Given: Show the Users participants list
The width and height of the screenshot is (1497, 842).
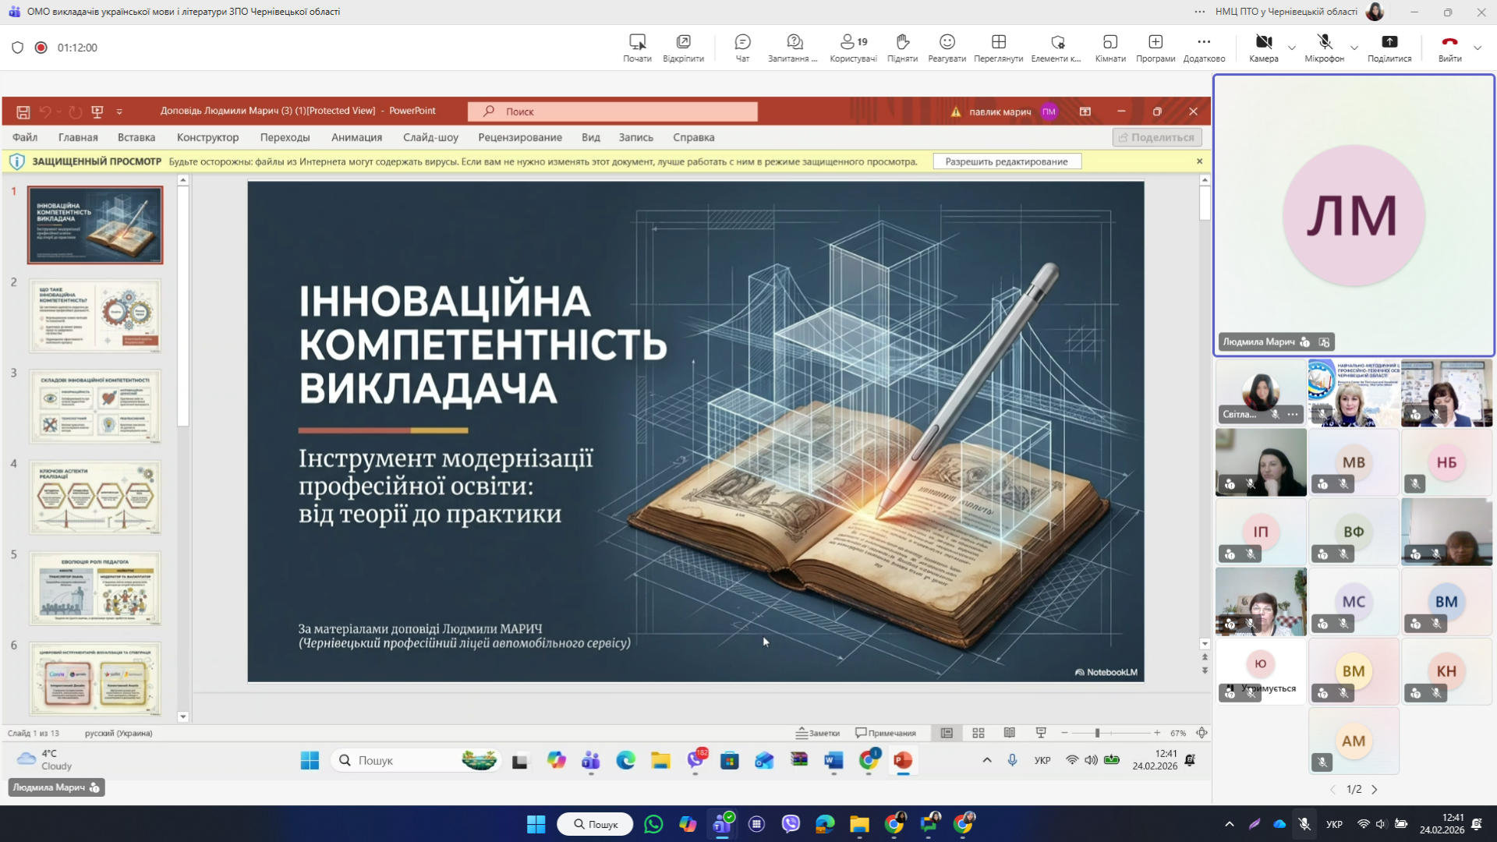Looking at the screenshot, I should [x=853, y=47].
